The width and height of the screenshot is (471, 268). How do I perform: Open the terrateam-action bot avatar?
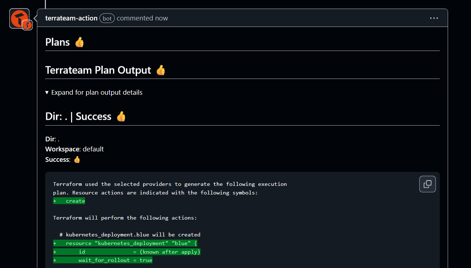19,18
